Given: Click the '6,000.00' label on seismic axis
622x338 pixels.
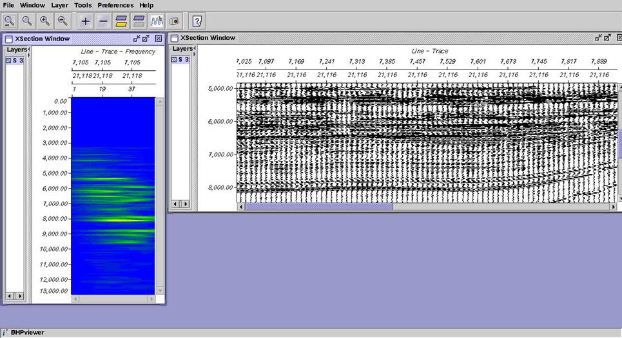Looking at the screenshot, I should [x=220, y=121].
